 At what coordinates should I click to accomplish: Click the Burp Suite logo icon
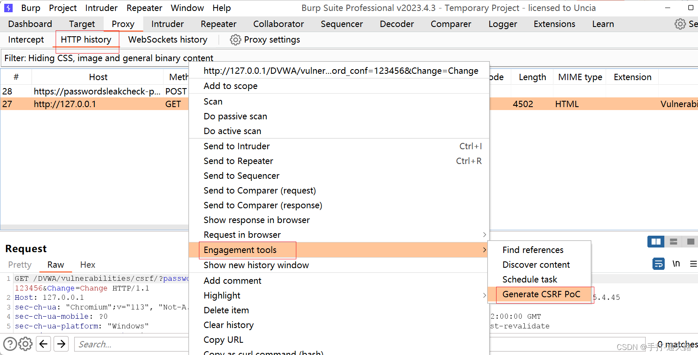8,8
